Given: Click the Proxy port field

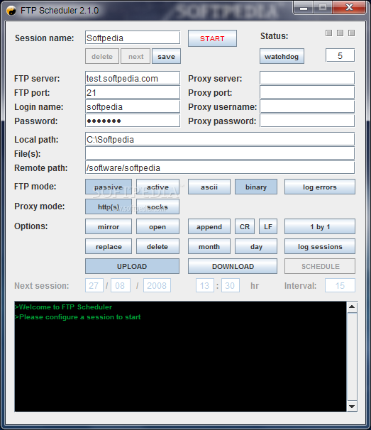Looking at the screenshot, I should click(x=307, y=92).
